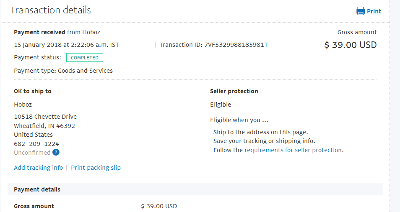Open the Add tracking info link
Viewport: 400px width, 212px height.
click(38, 168)
